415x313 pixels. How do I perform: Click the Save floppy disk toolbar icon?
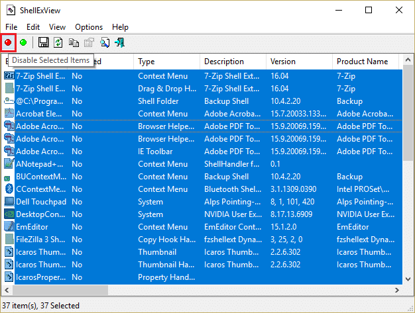(x=44, y=43)
